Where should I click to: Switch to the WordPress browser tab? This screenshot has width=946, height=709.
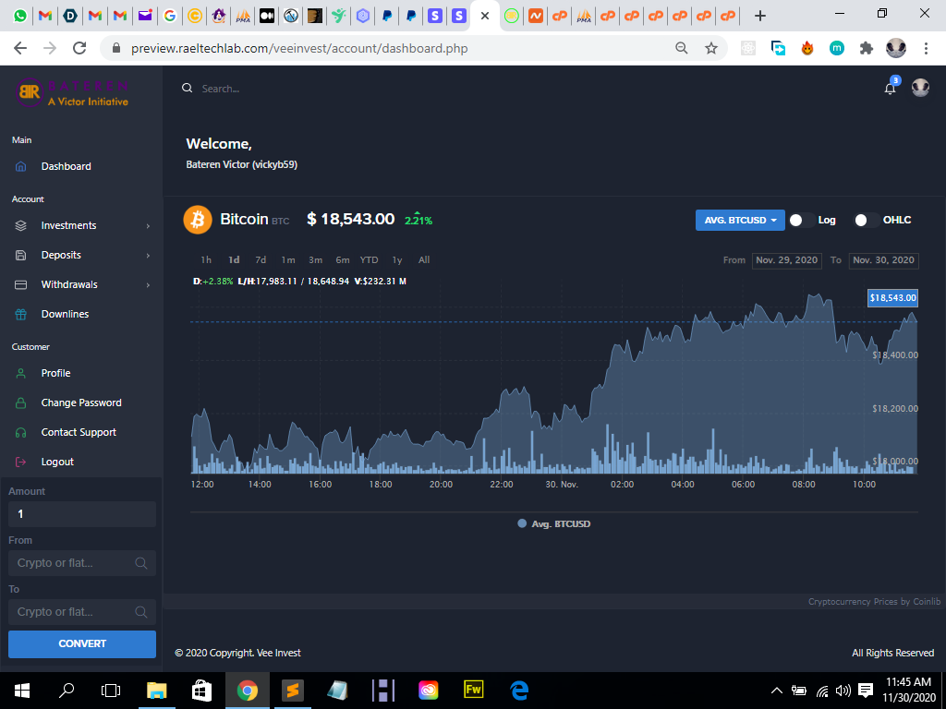click(x=291, y=16)
